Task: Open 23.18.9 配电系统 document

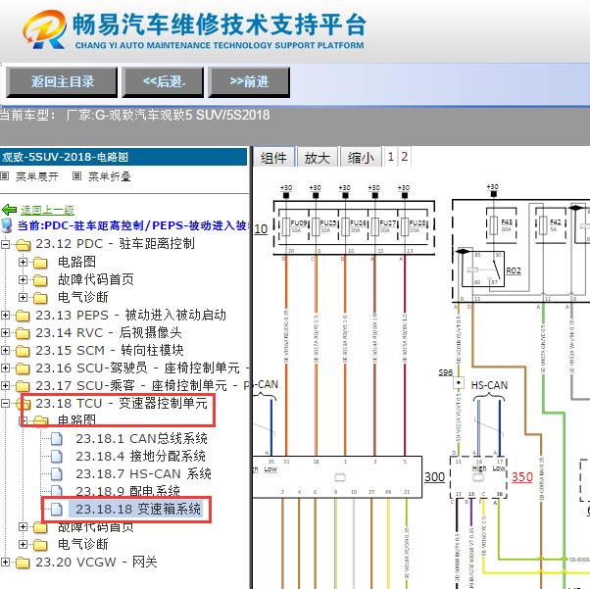Action: click(x=128, y=491)
